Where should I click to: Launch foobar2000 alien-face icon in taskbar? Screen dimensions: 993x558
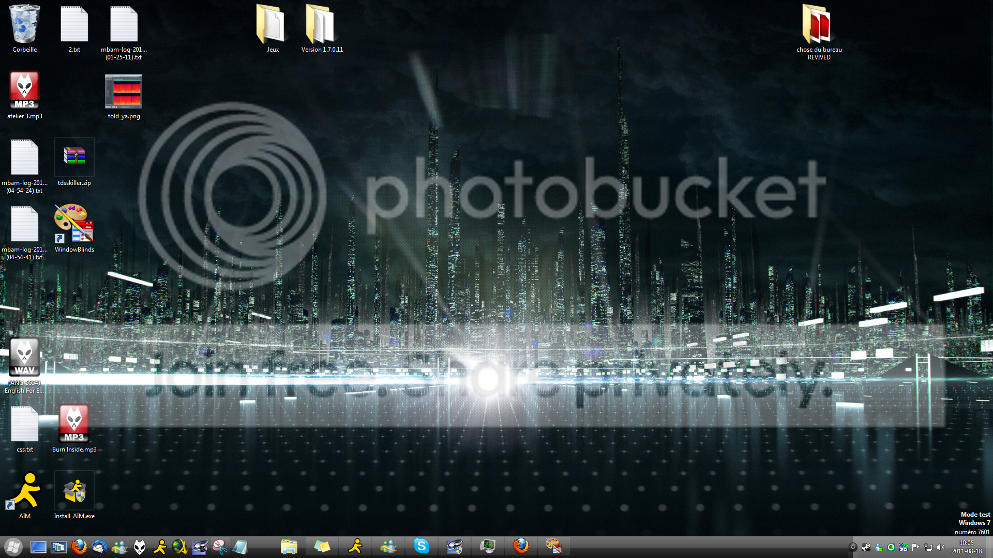click(x=140, y=547)
